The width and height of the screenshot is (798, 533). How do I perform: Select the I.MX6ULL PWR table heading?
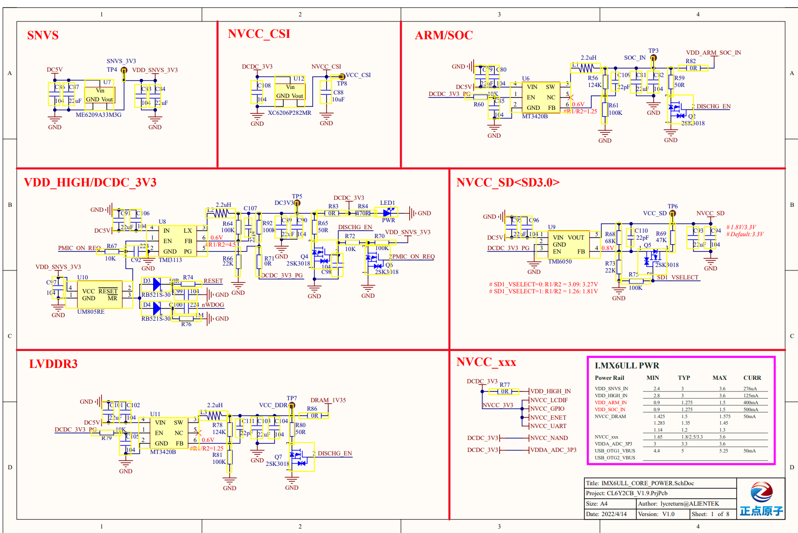click(x=627, y=365)
